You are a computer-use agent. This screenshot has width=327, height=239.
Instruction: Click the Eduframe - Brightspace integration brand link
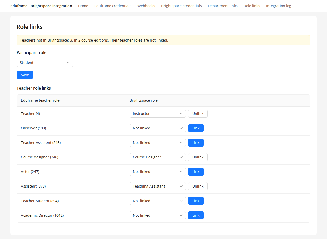(x=41, y=6)
